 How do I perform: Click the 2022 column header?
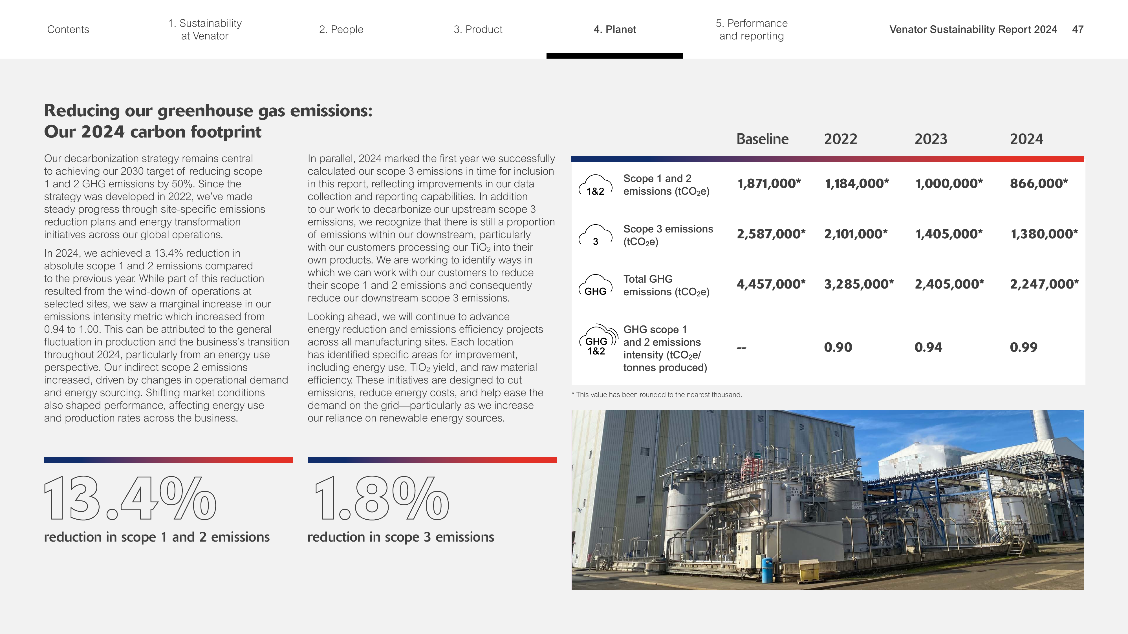(x=840, y=139)
